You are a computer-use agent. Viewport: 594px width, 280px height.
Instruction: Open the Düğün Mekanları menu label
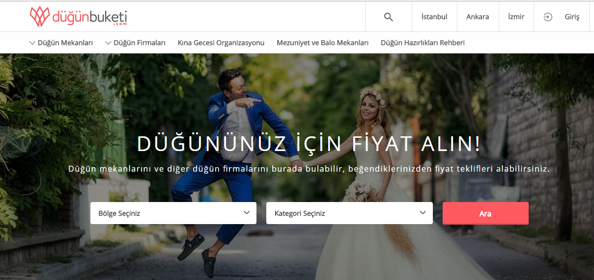point(65,43)
